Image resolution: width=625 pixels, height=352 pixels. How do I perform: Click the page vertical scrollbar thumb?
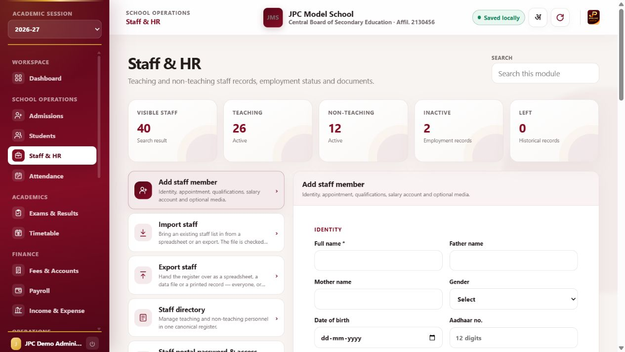622,54
